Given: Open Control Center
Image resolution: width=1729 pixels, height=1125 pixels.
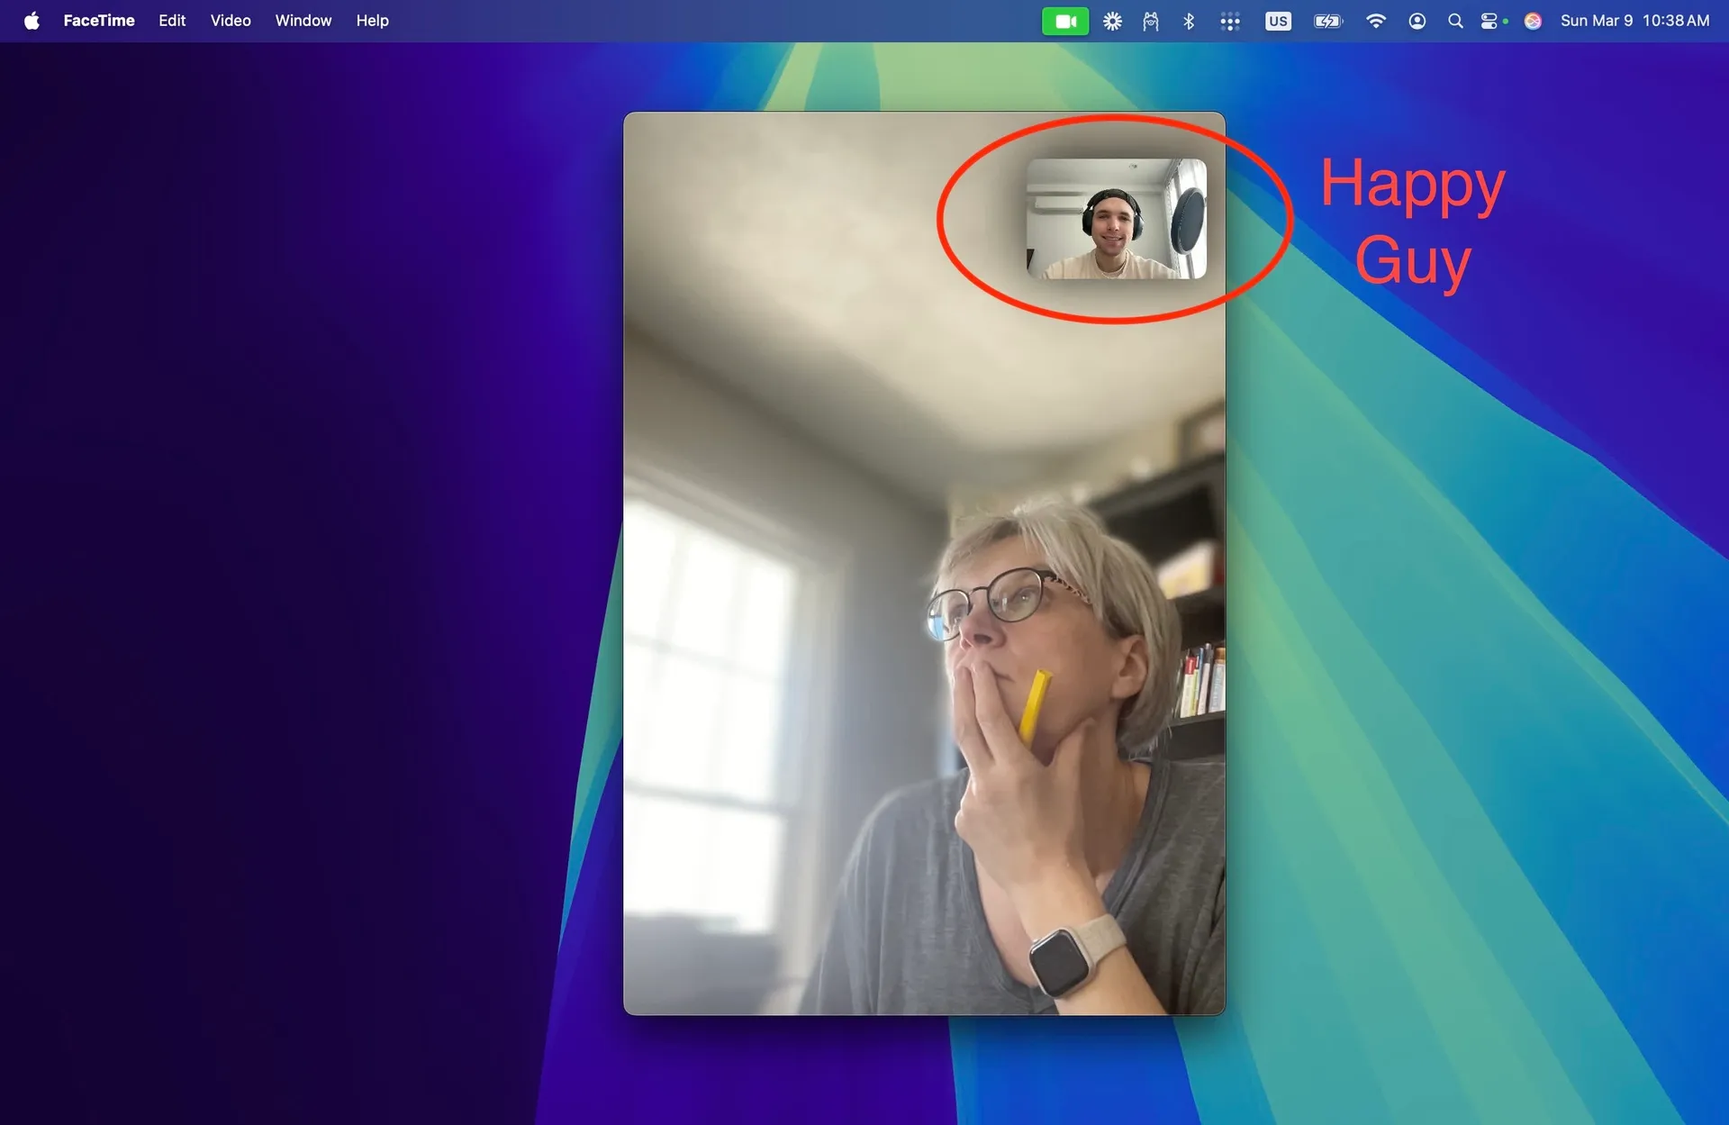Looking at the screenshot, I should click(x=1491, y=20).
